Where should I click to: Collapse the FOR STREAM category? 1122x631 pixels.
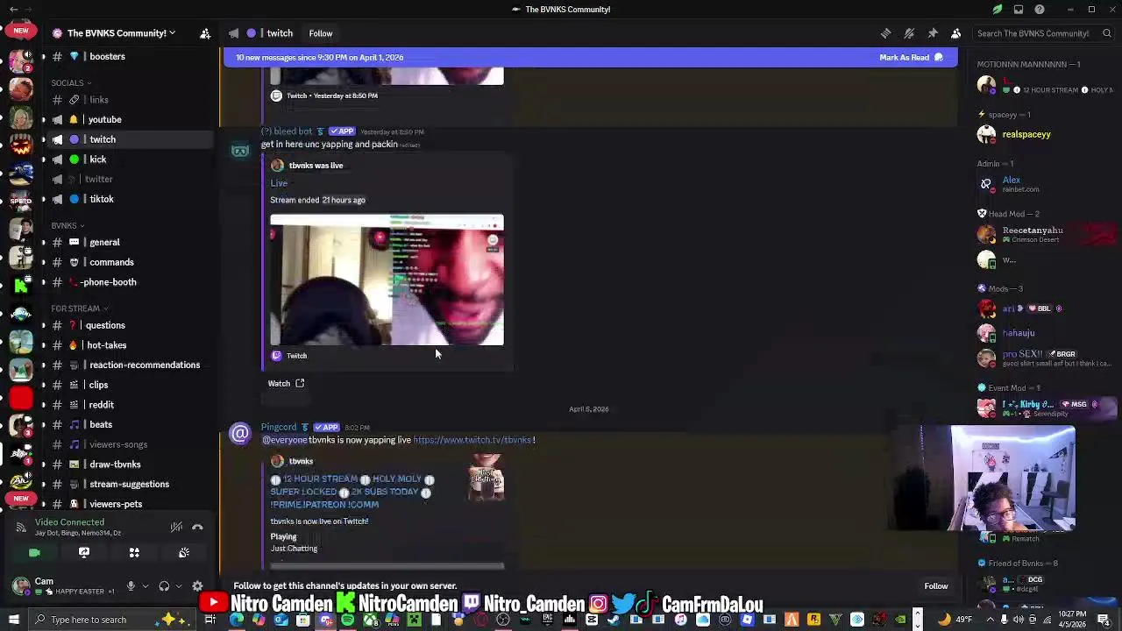pos(79,308)
